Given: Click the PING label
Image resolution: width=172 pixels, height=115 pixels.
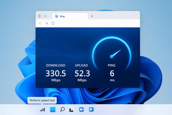Looking at the screenshot, I should click(112, 65).
